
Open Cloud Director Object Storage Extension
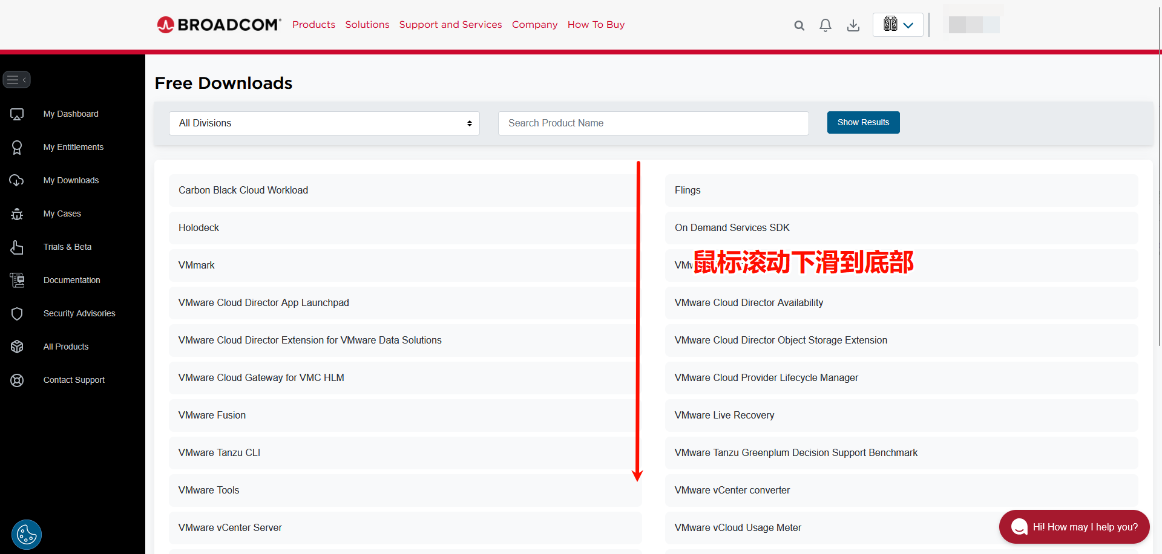901,341
